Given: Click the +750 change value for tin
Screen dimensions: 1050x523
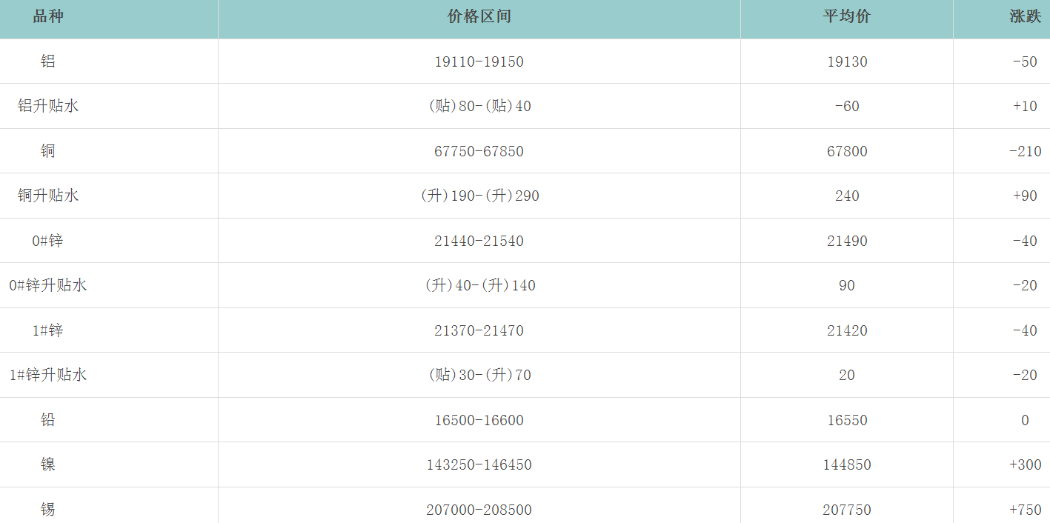Looking at the screenshot, I should (1025, 510).
